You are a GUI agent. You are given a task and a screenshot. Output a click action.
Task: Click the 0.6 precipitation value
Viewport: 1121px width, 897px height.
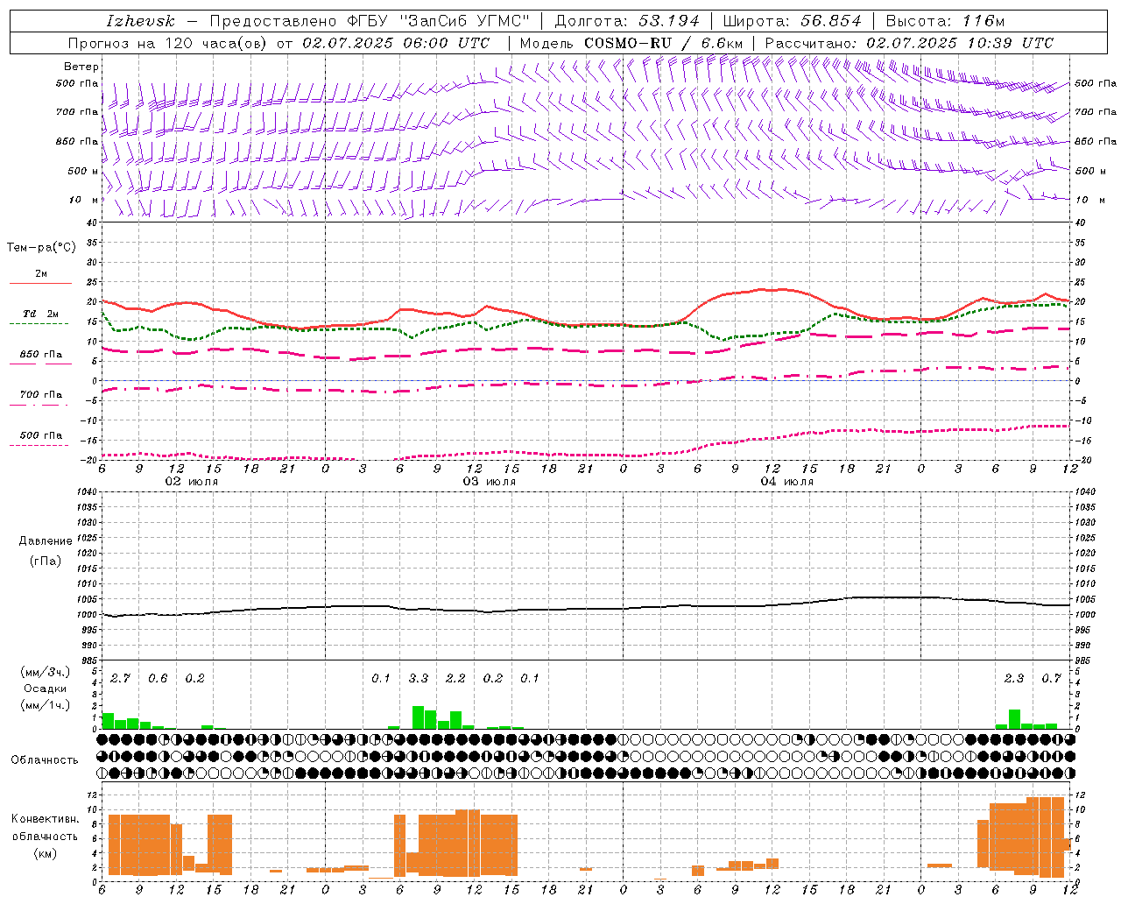(x=158, y=678)
